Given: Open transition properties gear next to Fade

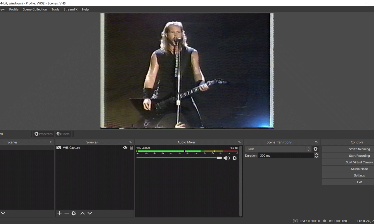Looking at the screenshot, I should coord(316,149).
